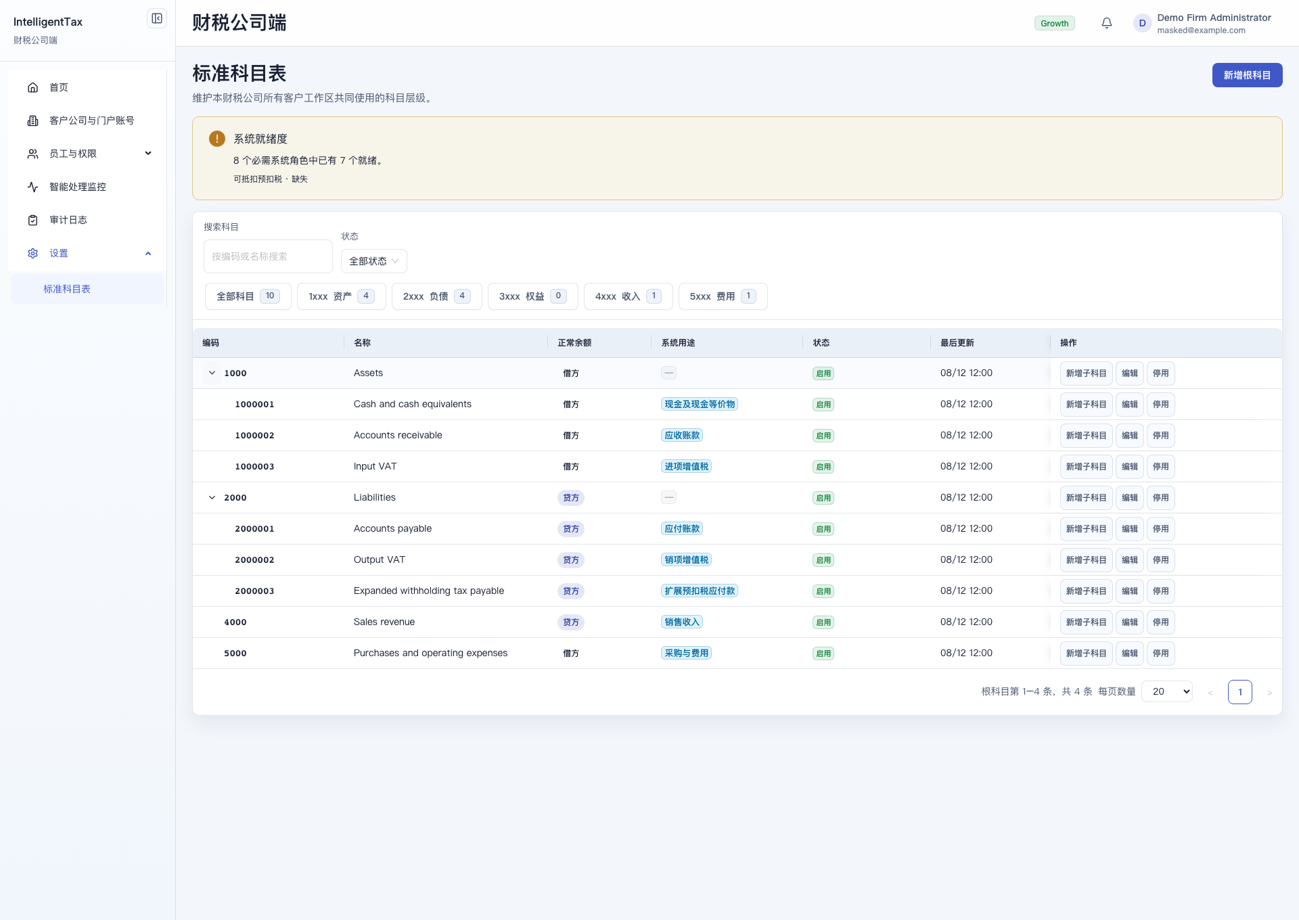Click 编辑 for Output VAT row

click(1129, 560)
